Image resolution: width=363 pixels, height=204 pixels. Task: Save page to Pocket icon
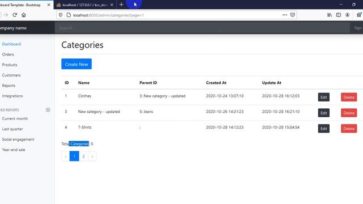point(293,15)
